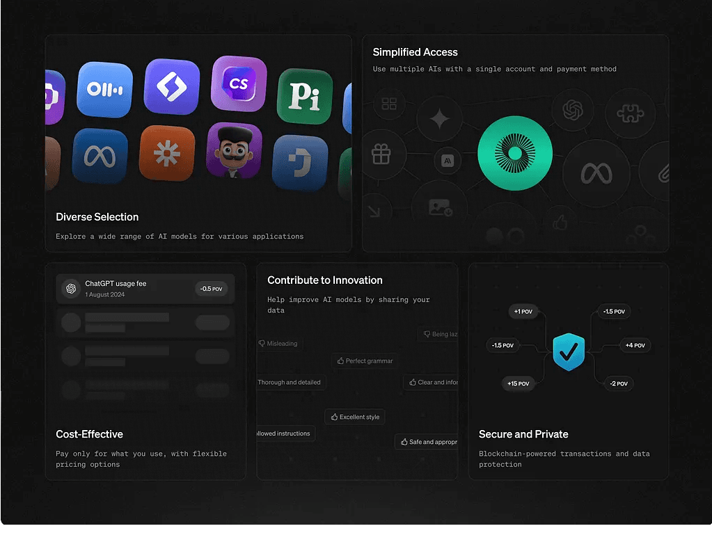
Task: Click the Diverse Selection heading
Action: pyautogui.click(x=97, y=217)
